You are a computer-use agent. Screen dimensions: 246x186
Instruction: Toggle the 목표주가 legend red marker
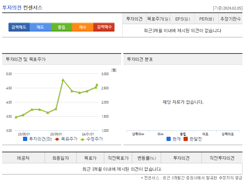pyautogui.click(x=57, y=139)
